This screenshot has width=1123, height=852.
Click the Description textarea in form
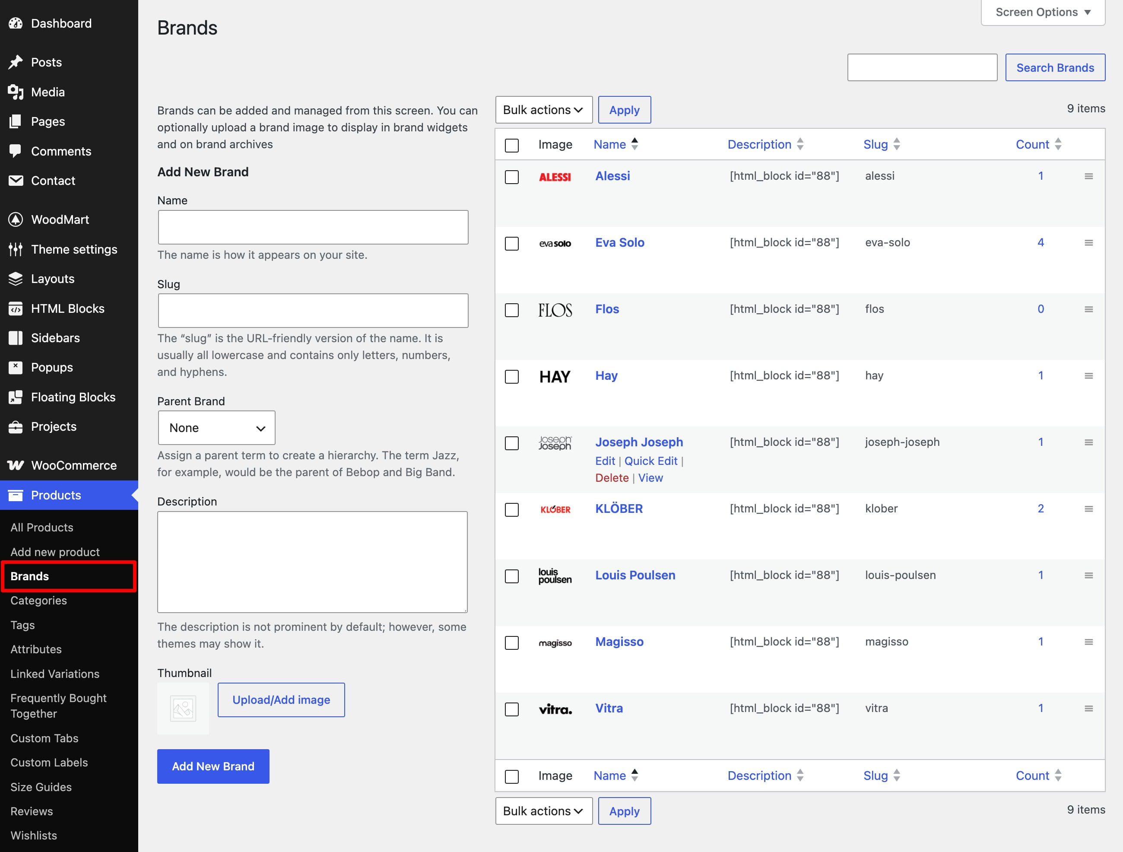(312, 562)
